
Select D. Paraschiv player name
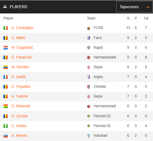[x=22, y=57]
